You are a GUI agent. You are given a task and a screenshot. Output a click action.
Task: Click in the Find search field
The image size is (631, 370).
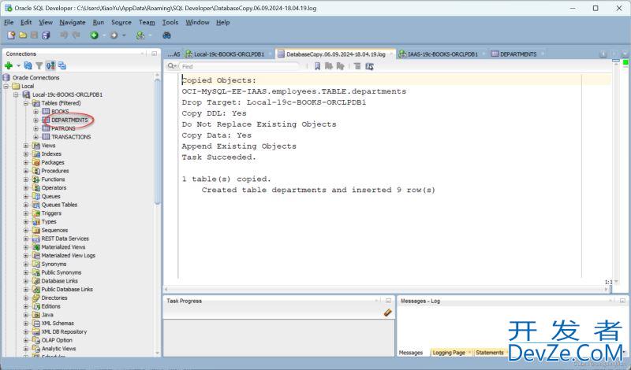pyautogui.click(x=240, y=66)
